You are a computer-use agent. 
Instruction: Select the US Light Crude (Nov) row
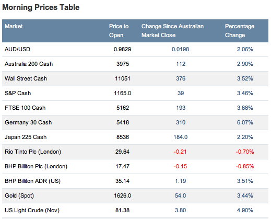(x=135, y=210)
